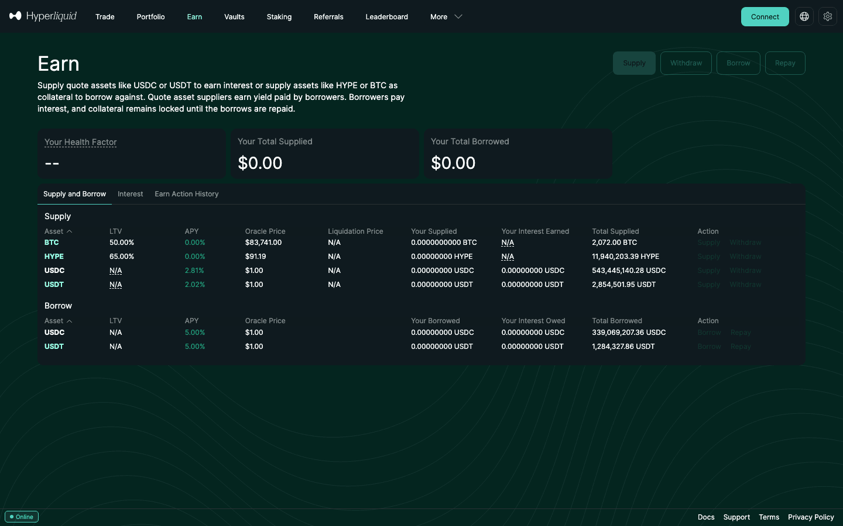The height and width of the screenshot is (526, 843).
Task: Select the Supply and Borrow tab
Action: (74, 194)
